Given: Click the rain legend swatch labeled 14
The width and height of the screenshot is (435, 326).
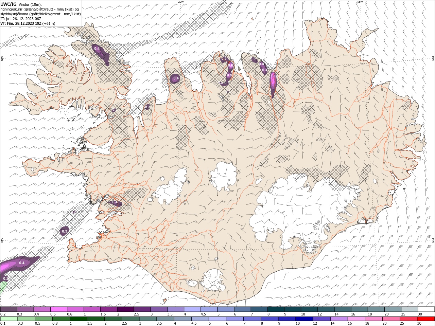Looking at the screenshot, I should [338, 319].
